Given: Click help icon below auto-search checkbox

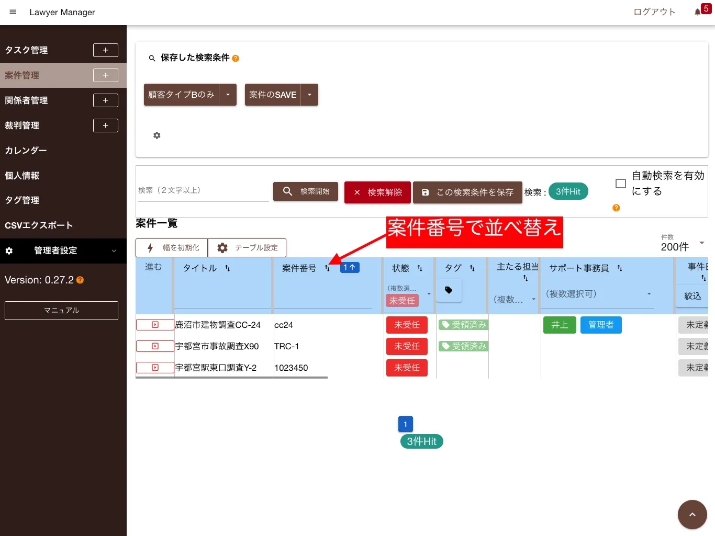Looking at the screenshot, I should (x=616, y=208).
